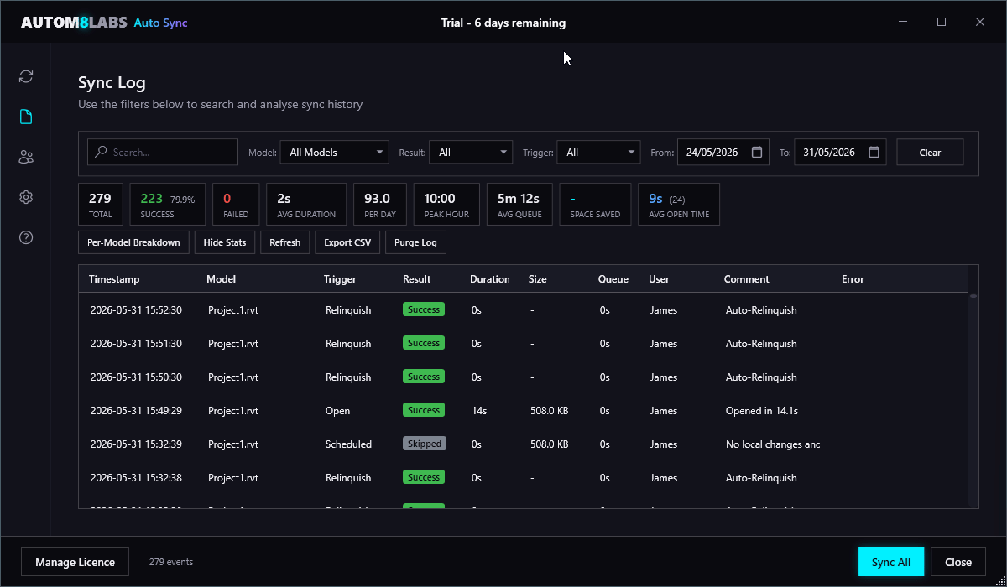This screenshot has width=1007, height=587.
Task: Minimize the Auto Sync window
Action: pyautogui.click(x=903, y=22)
